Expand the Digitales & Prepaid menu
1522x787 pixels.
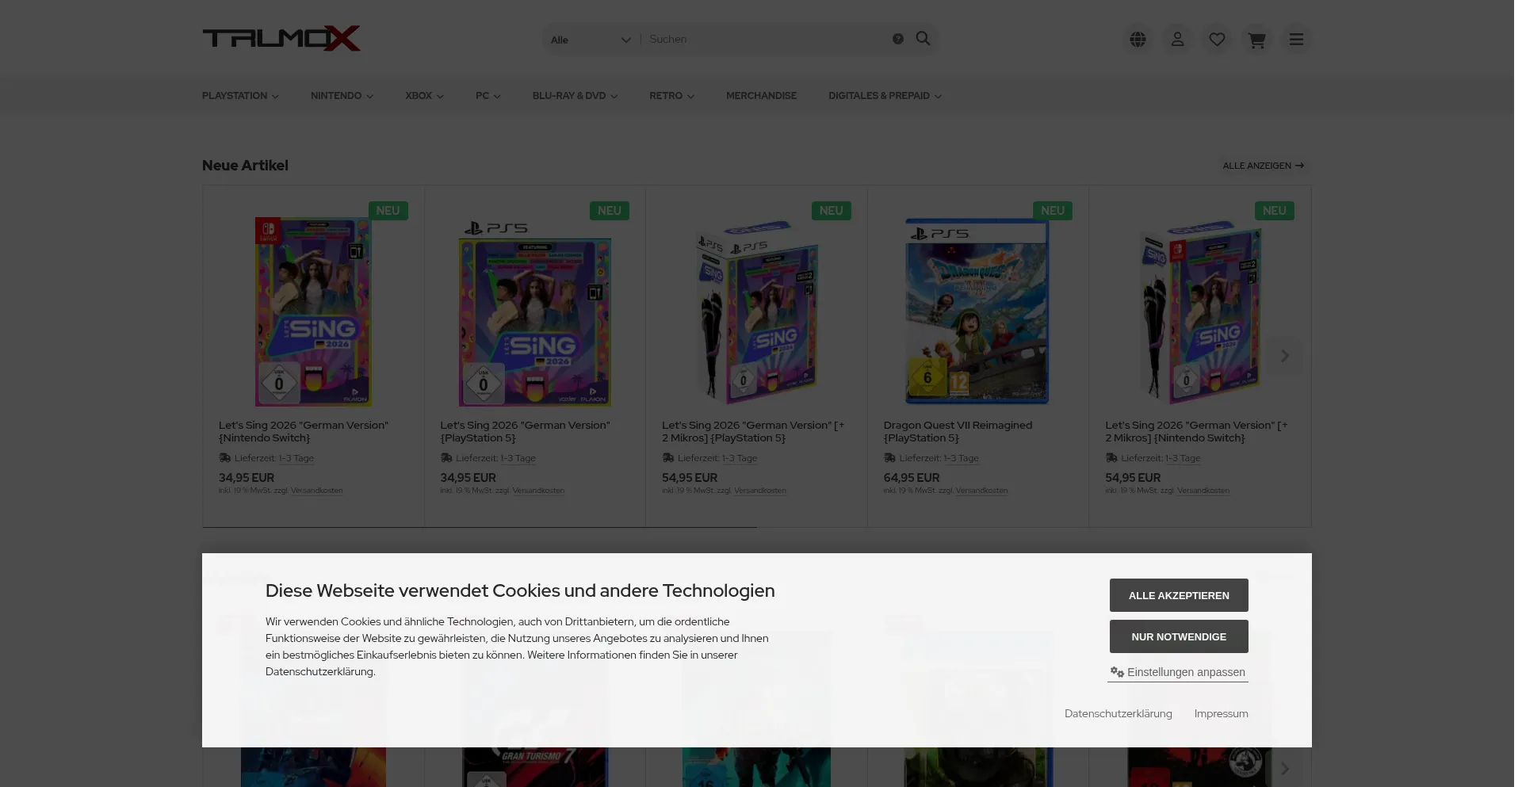pos(885,96)
